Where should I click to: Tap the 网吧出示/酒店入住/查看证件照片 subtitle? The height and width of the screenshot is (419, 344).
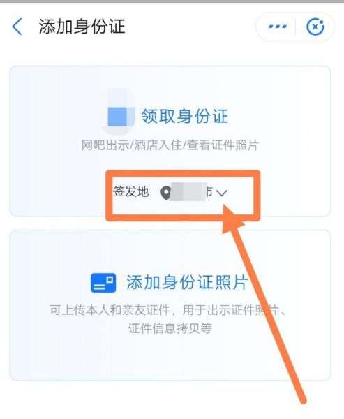pos(170,145)
